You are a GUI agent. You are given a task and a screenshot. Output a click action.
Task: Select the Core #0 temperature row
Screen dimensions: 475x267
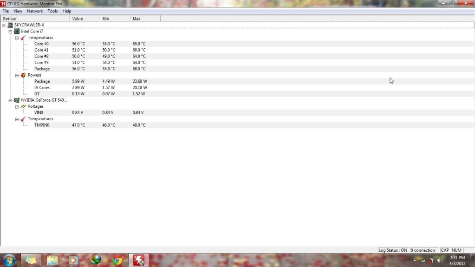(x=41, y=44)
